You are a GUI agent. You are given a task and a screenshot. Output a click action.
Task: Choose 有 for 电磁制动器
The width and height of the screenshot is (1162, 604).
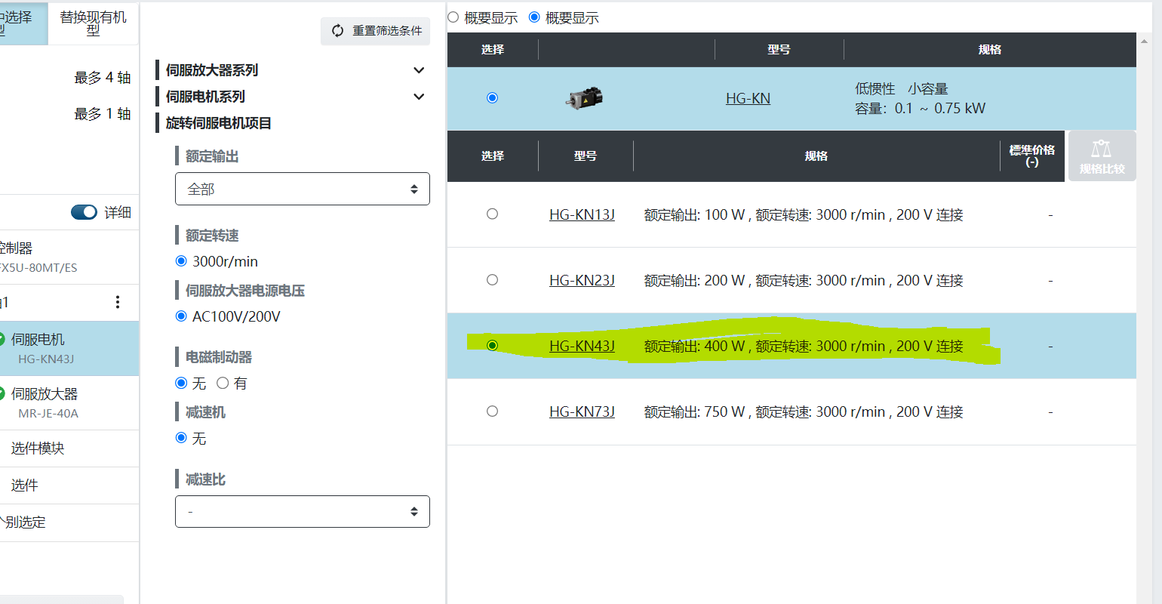(223, 384)
